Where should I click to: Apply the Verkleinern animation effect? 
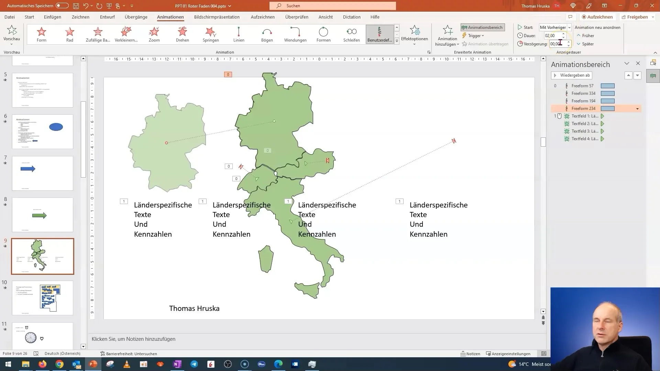pyautogui.click(x=126, y=34)
